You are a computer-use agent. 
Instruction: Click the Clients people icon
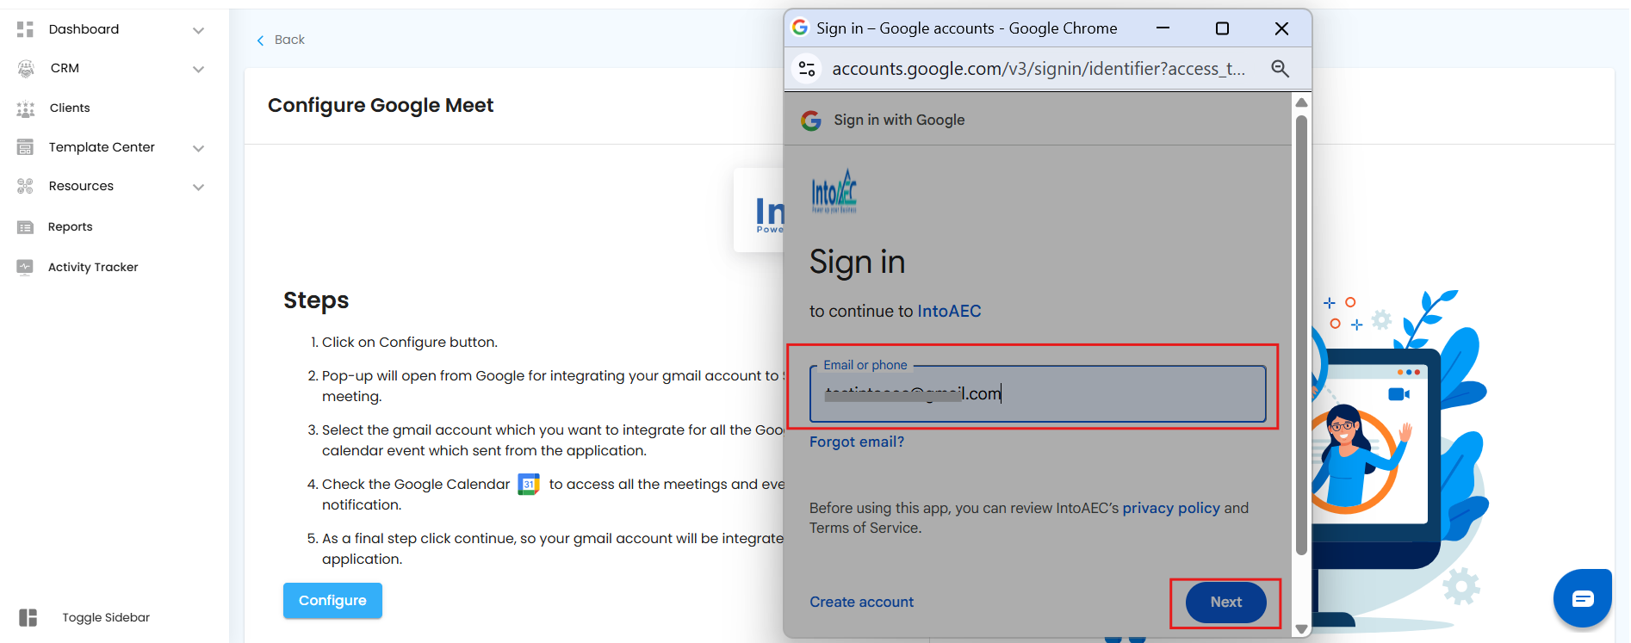point(26,108)
